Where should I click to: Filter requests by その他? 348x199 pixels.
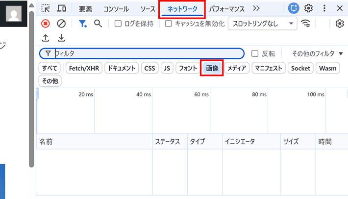click(x=50, y=81)
